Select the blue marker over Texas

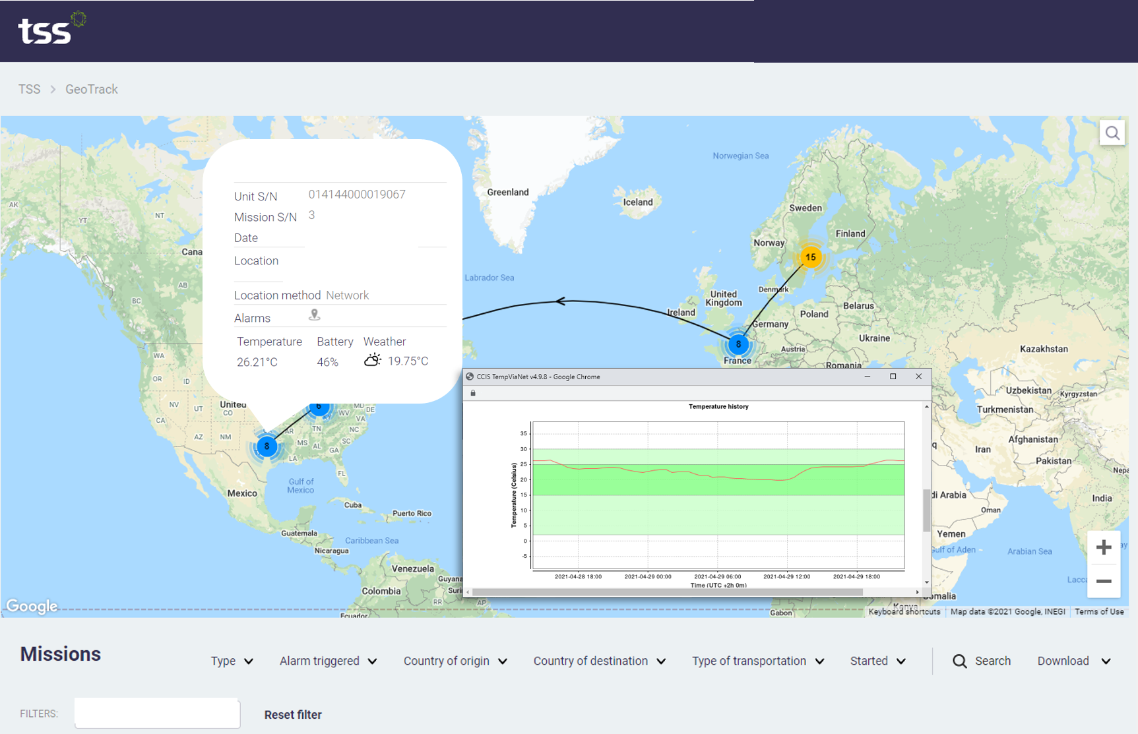[x=267, y=446]
